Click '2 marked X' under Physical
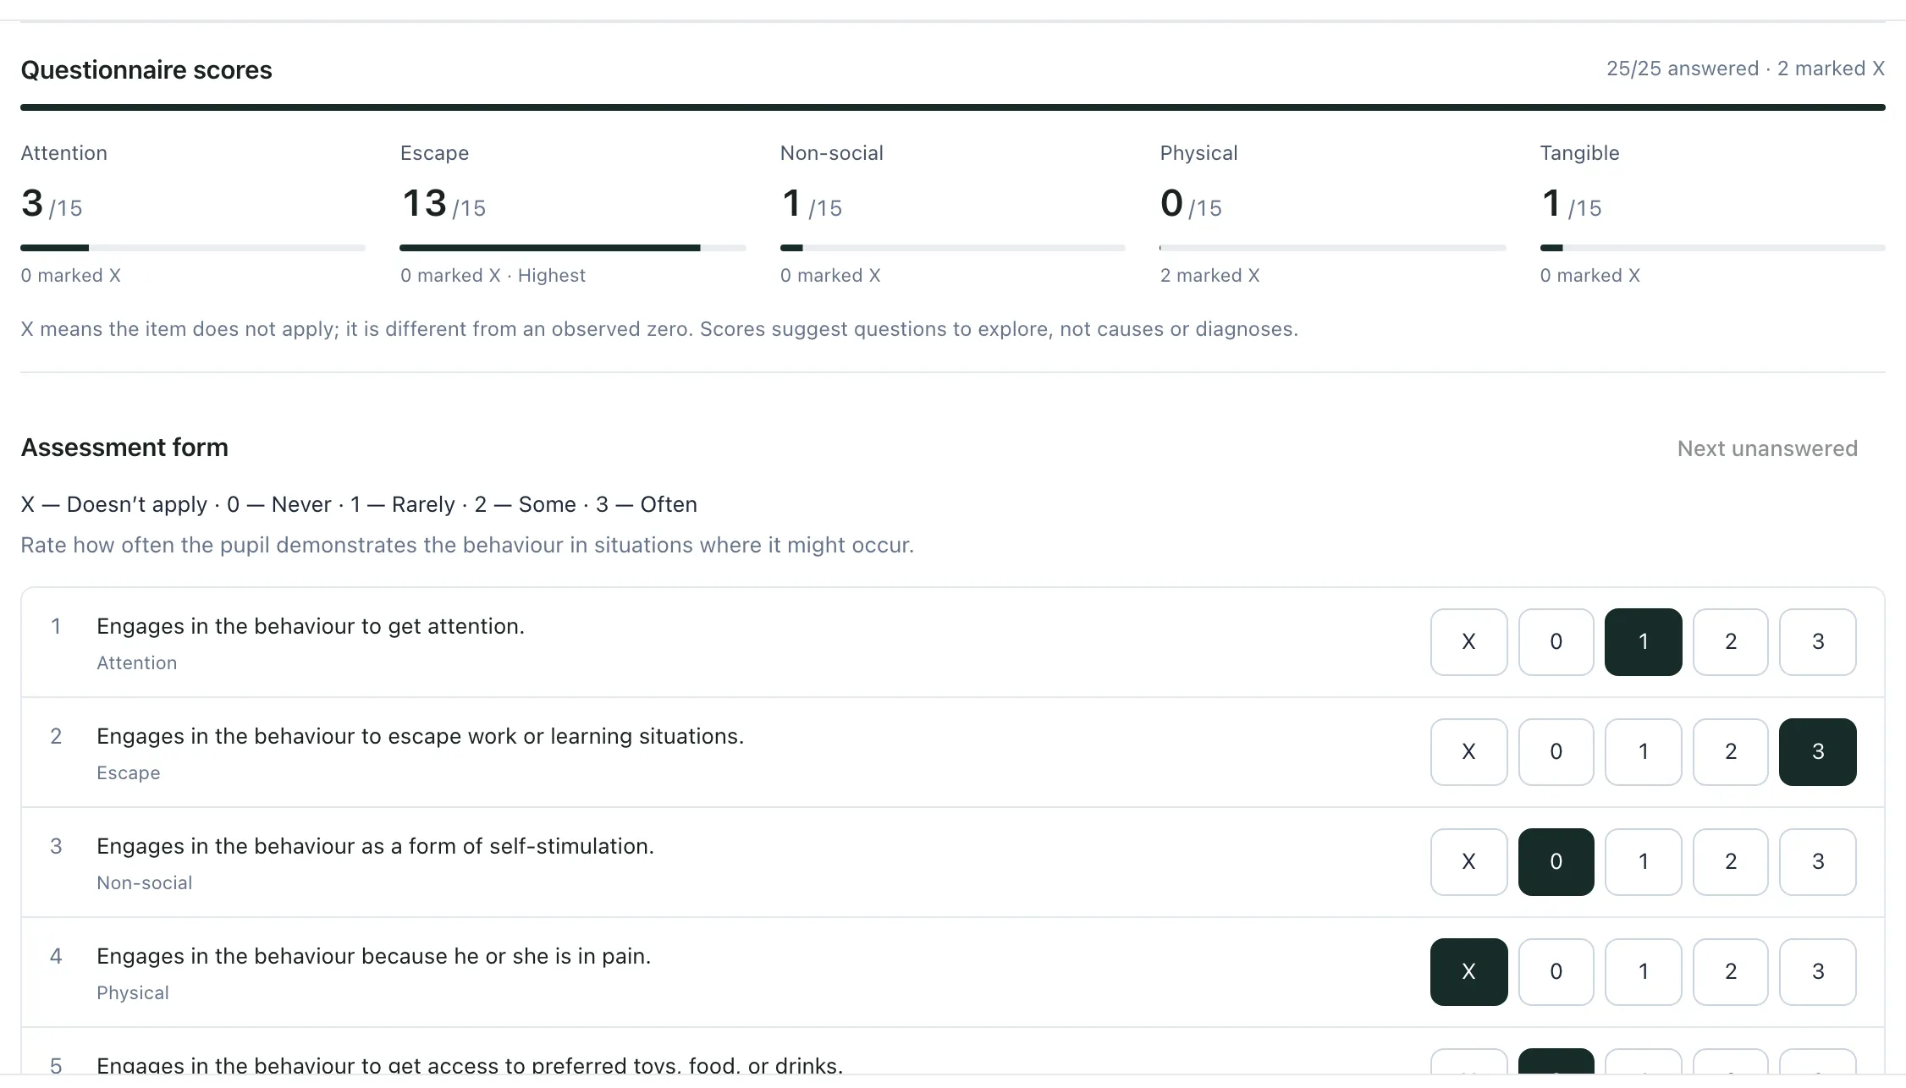The image size is (1906, 1088). click(1209, 276)
